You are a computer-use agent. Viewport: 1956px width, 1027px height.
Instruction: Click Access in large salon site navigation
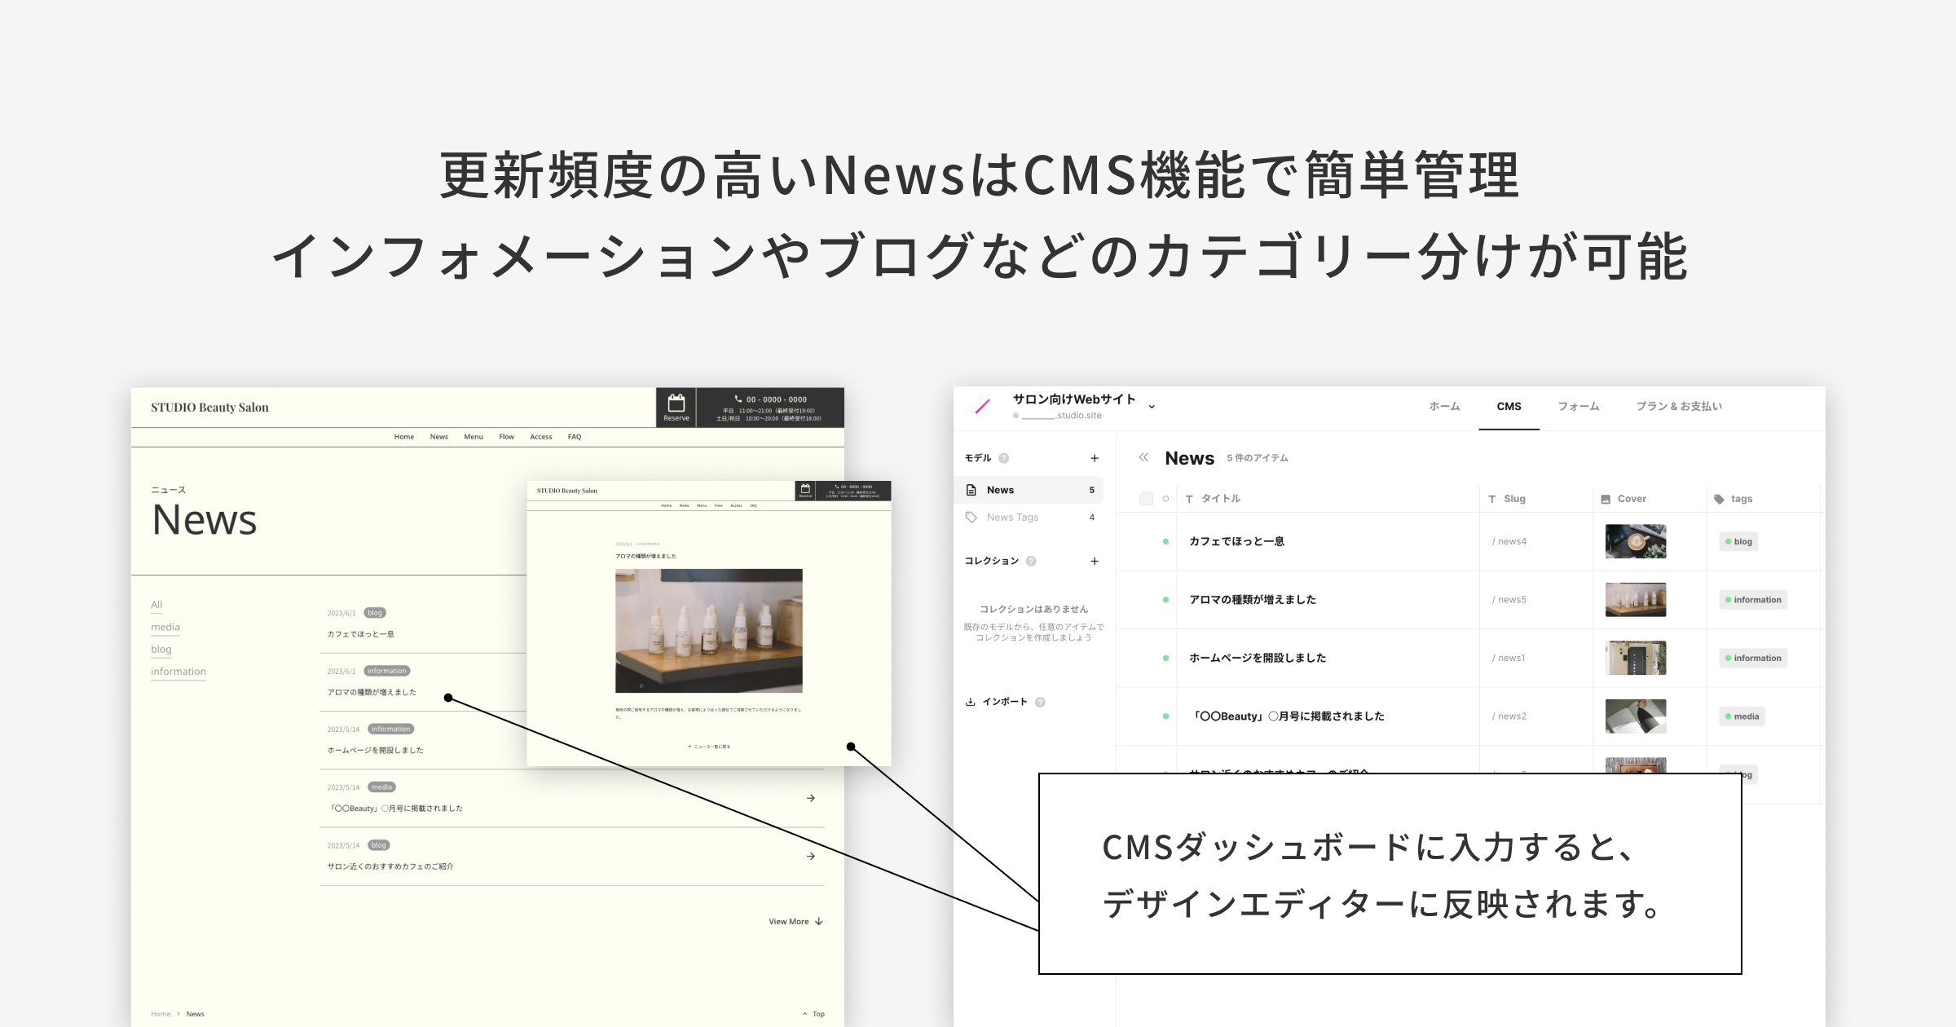tap(541, 437)
